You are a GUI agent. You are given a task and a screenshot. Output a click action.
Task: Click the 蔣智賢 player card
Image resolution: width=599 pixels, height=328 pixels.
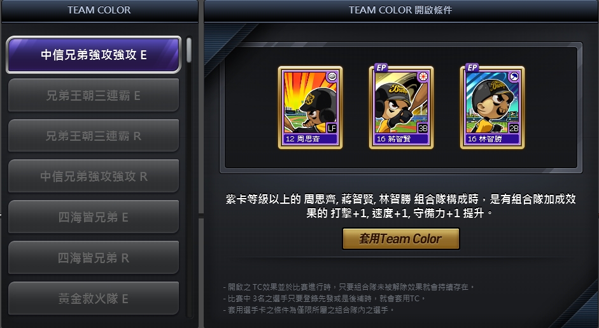pyautogui.click(x=401, y=108)
